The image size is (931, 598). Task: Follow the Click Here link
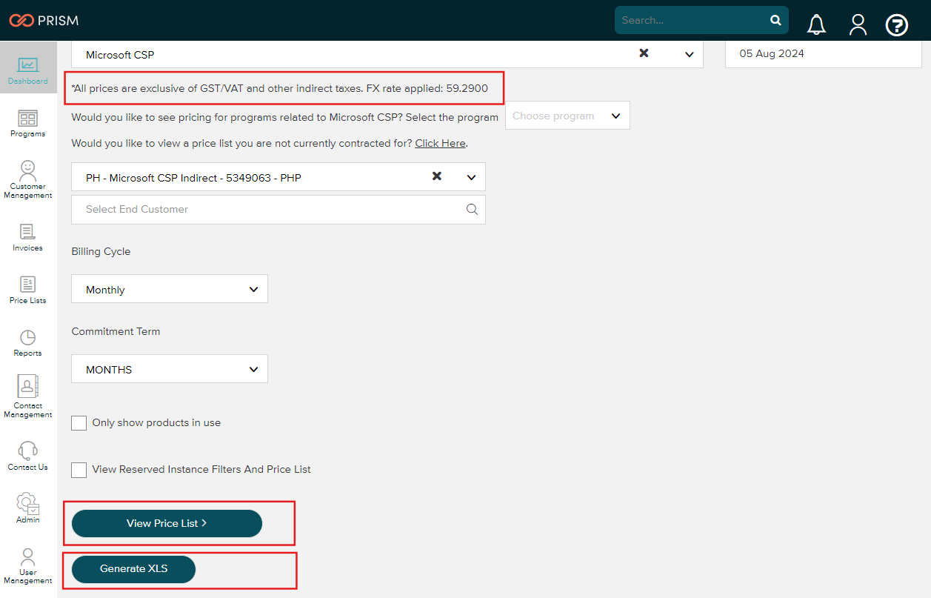[x=440, y=143]
